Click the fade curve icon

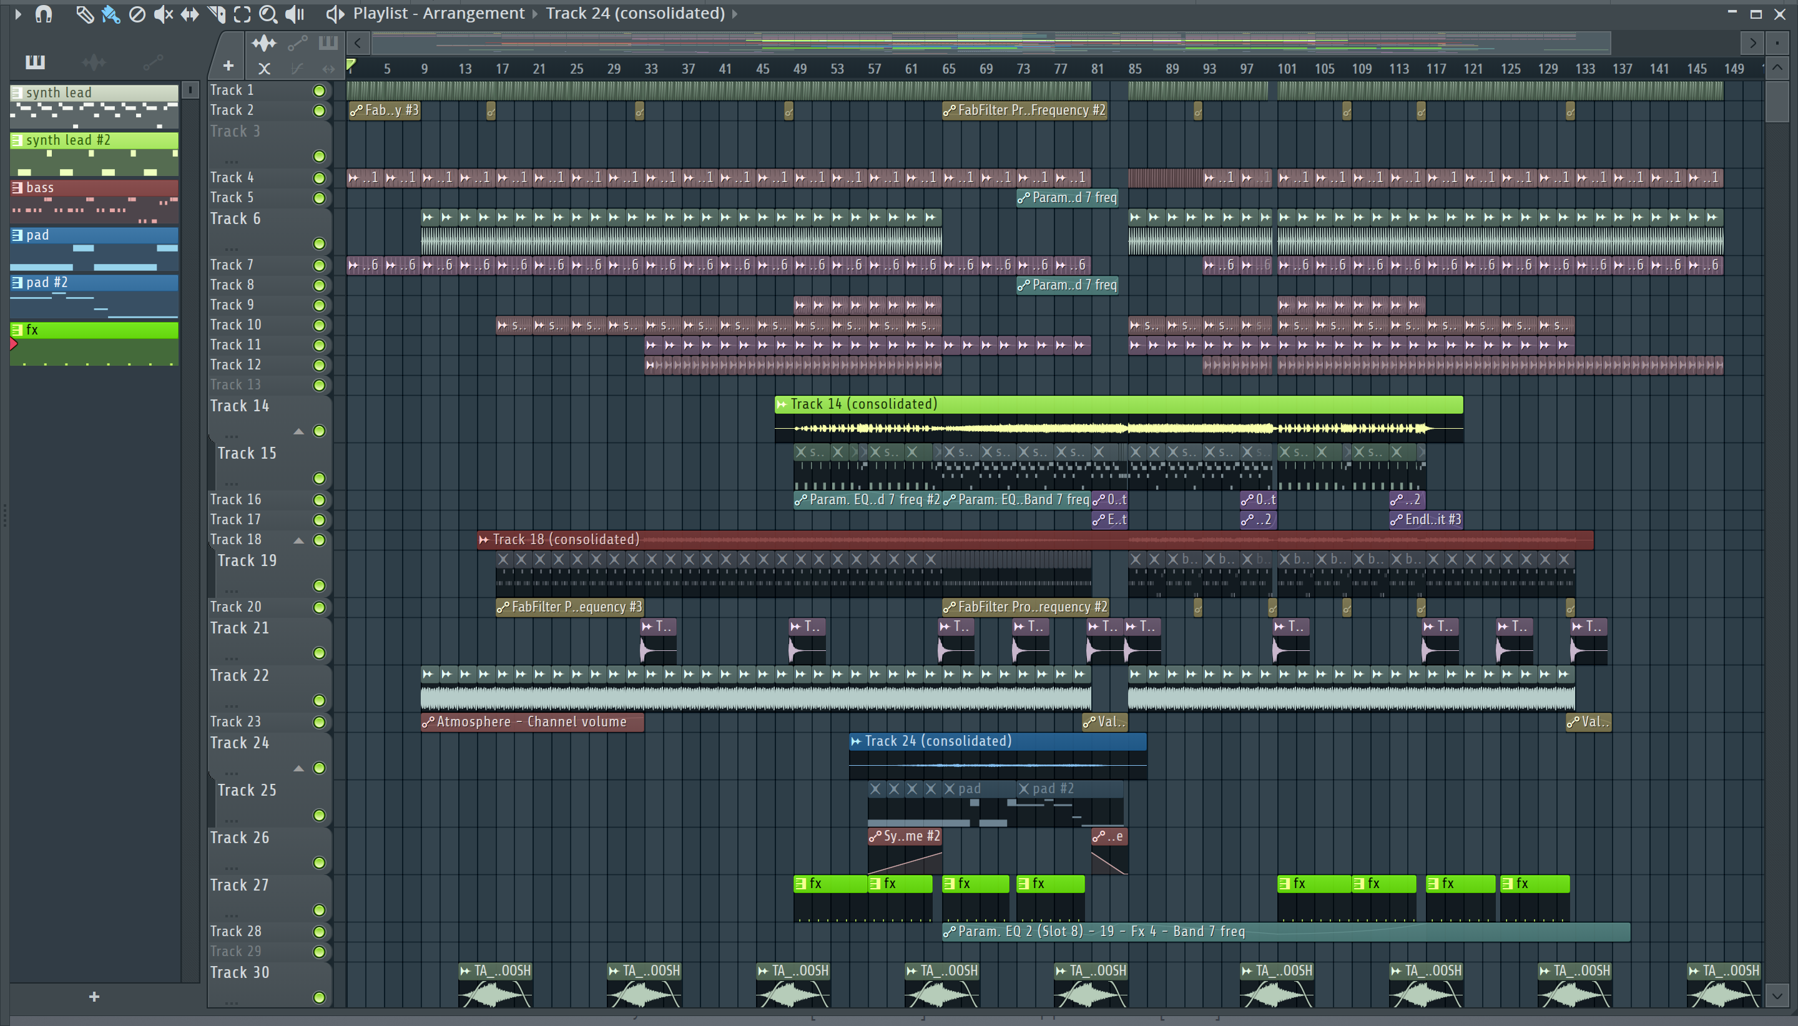coord(297,69)
